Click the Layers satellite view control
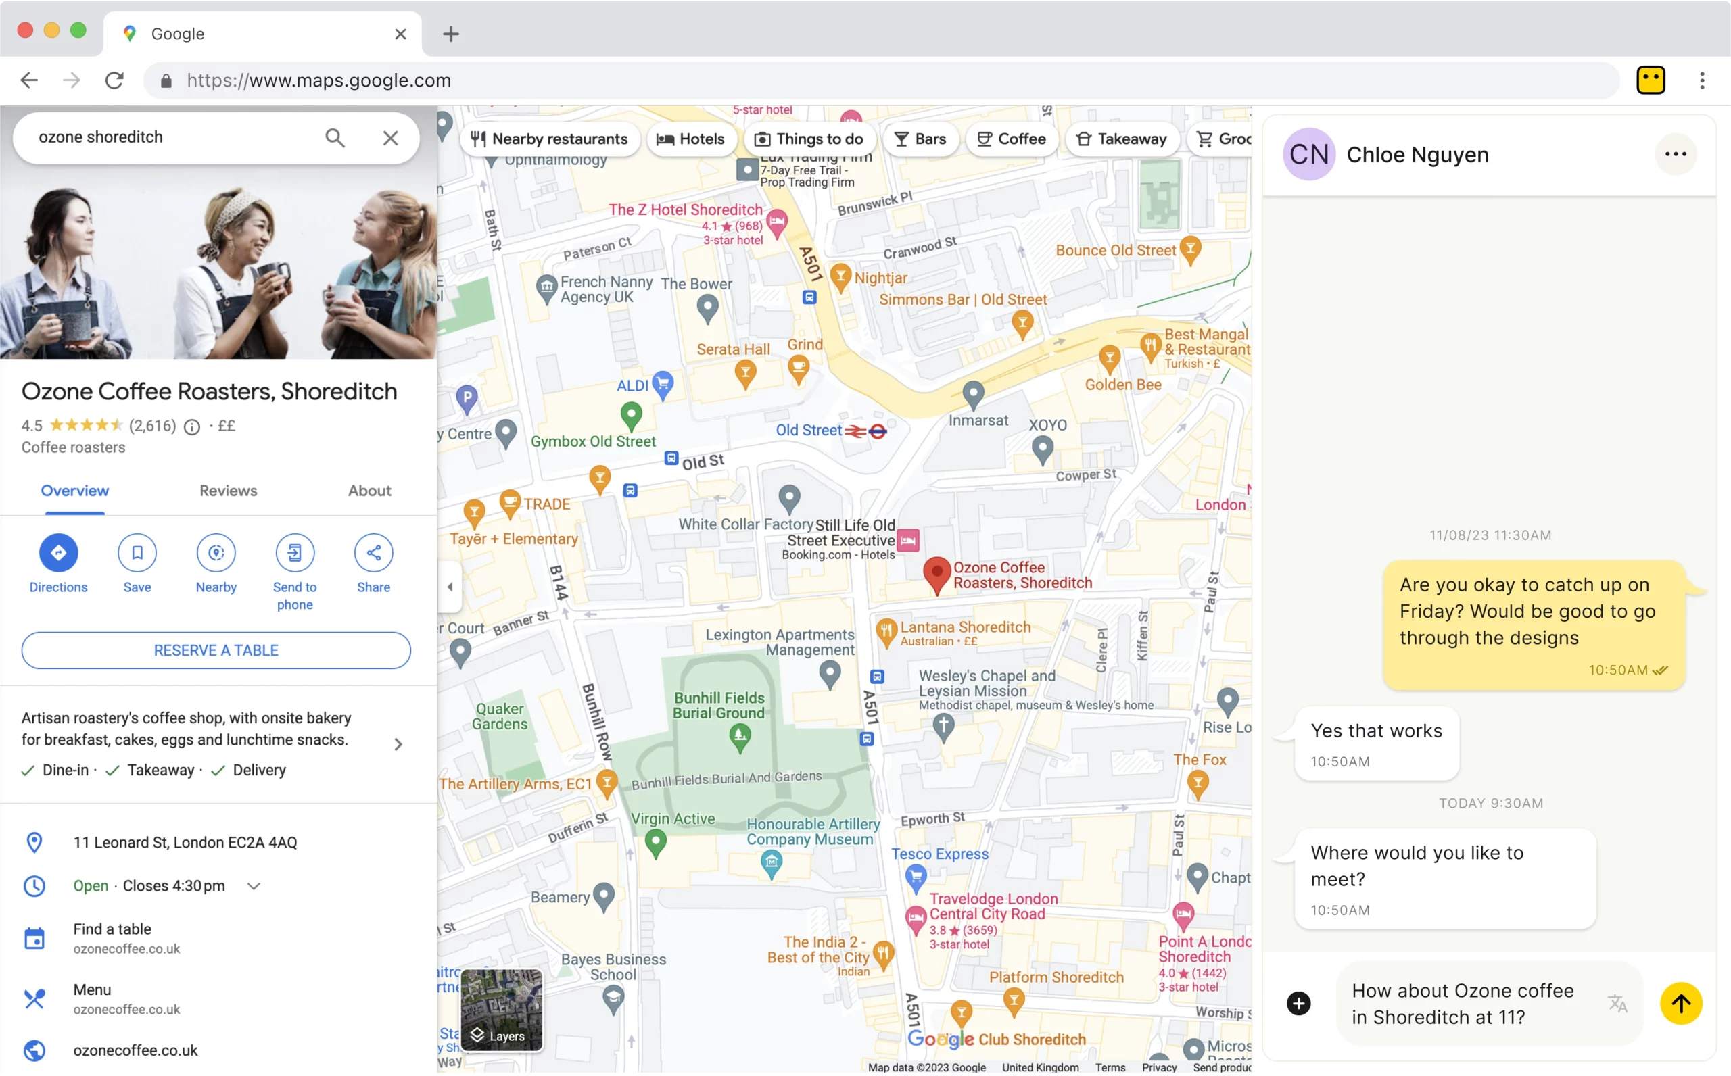1731x1076 pixels. click(x=500, y=1012)
